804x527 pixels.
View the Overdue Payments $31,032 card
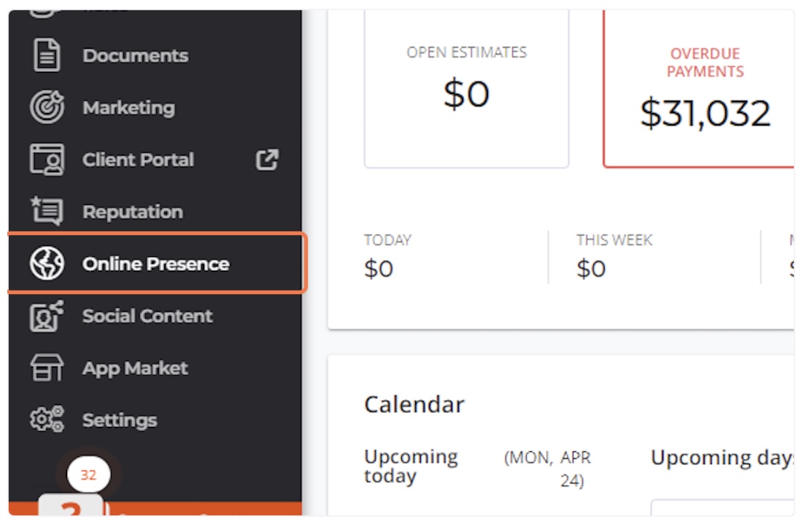click(x=698, y=89)
